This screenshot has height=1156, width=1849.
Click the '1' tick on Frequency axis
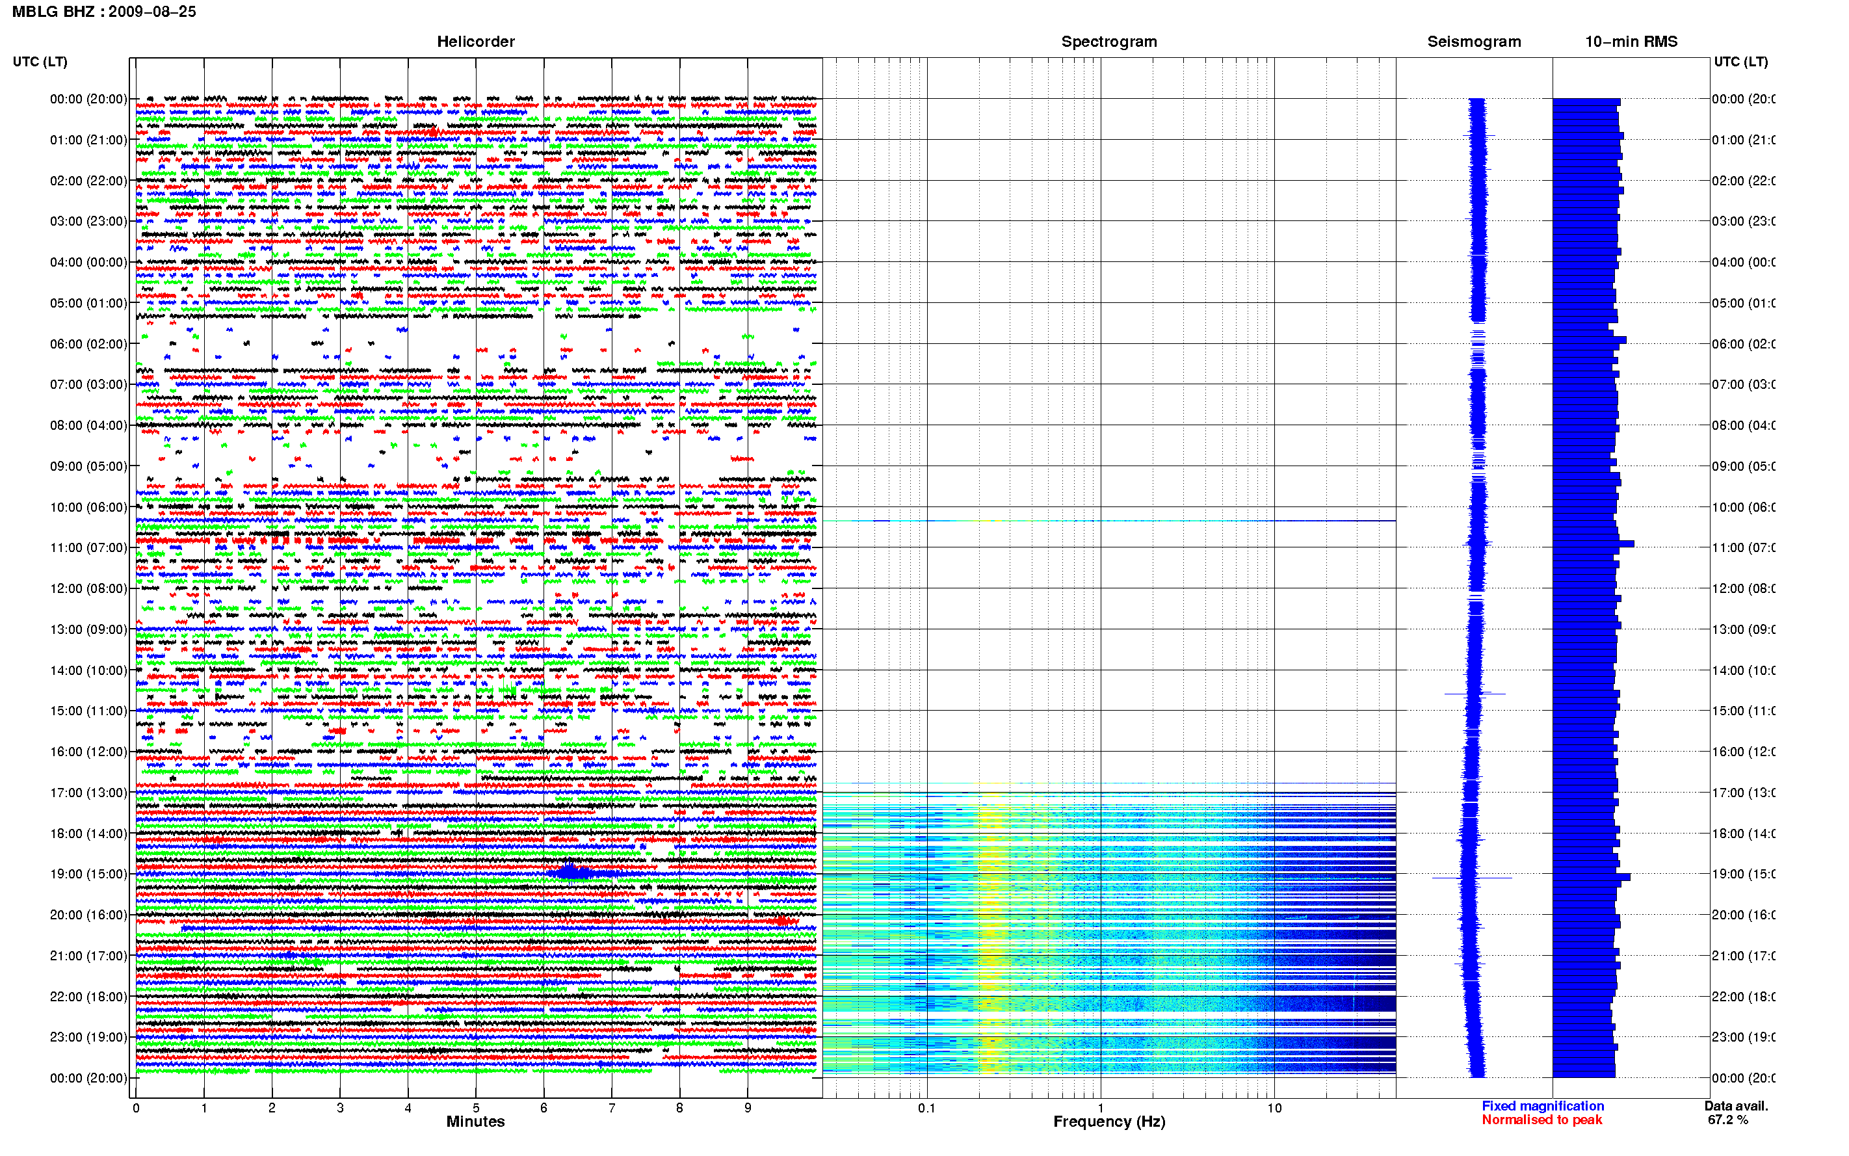coord(1101,1108)
